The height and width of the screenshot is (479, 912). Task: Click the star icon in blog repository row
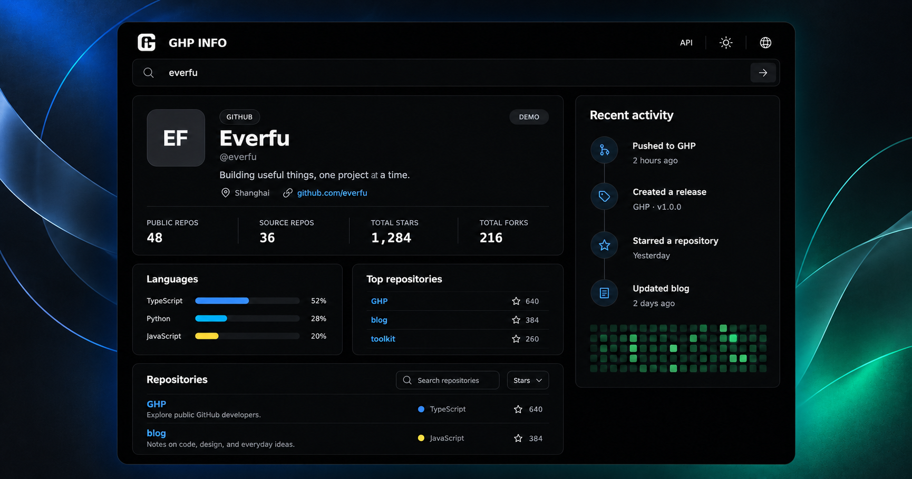click(x=518, y=438)
